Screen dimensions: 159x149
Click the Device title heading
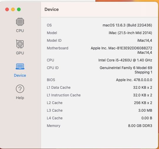52,9
